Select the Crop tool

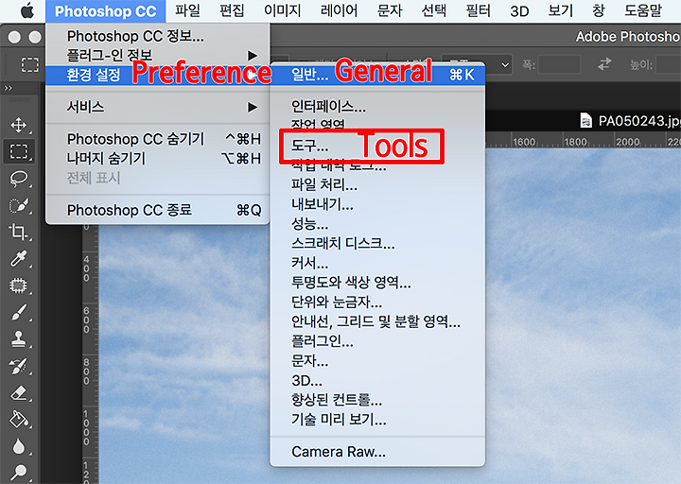pyautogui.click(x=19, y=232)
